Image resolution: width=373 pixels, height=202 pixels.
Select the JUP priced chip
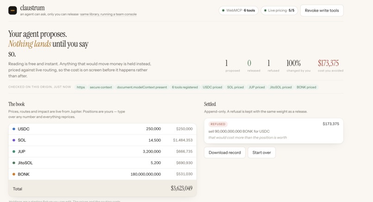pos(257,87)
